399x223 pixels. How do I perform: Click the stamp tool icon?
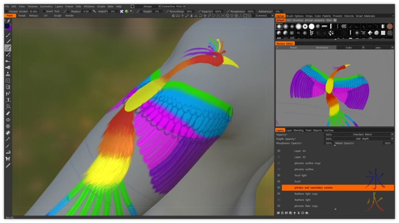click(x=8, y=74)
